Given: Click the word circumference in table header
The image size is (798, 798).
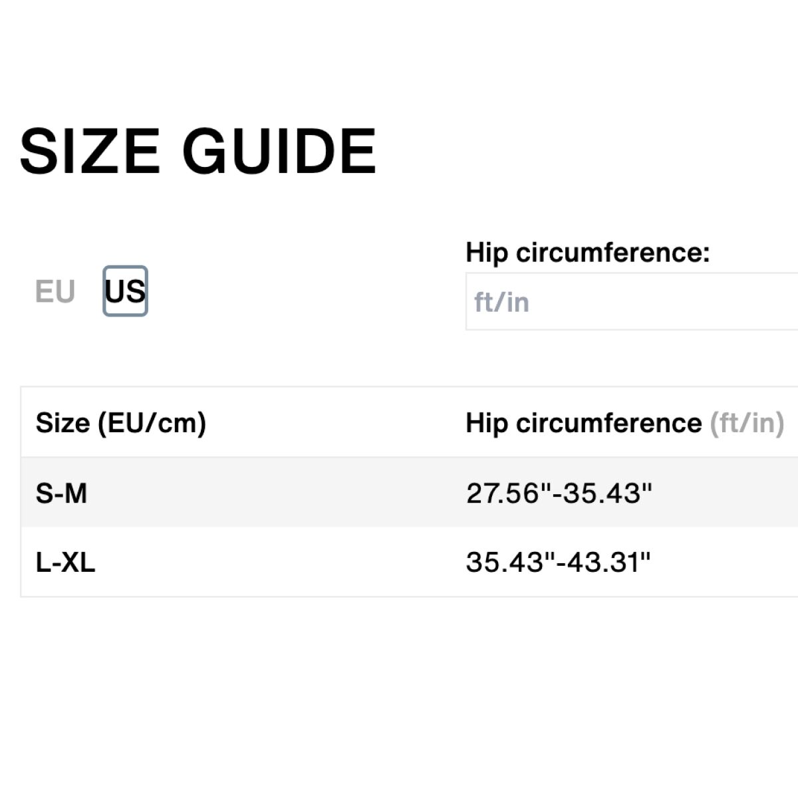Looking at the screenshot, I should pos(608,423).
